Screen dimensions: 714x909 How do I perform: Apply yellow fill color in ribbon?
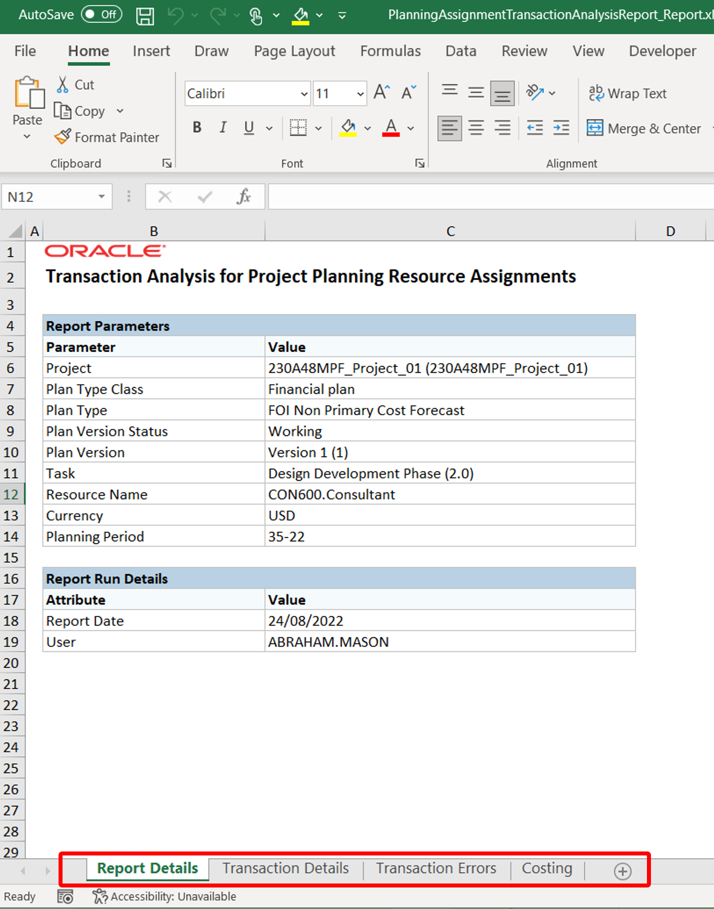[348, 128]
